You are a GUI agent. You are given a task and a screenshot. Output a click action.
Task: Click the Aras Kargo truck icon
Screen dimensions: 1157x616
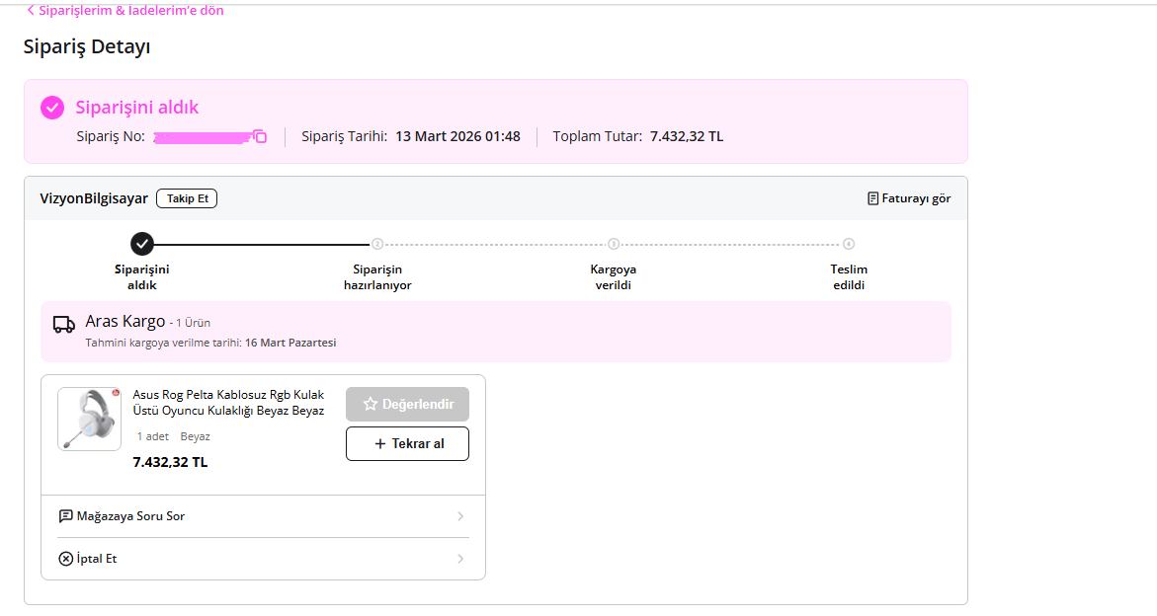click(x=64, y=324)
